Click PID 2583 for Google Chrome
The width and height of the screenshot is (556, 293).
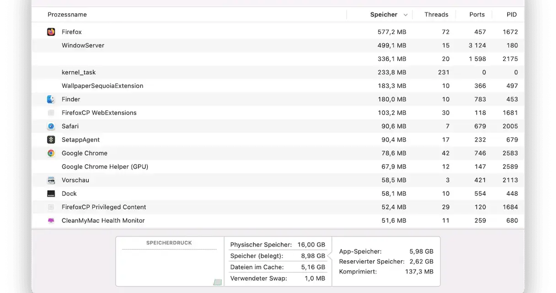coord(510,153)
